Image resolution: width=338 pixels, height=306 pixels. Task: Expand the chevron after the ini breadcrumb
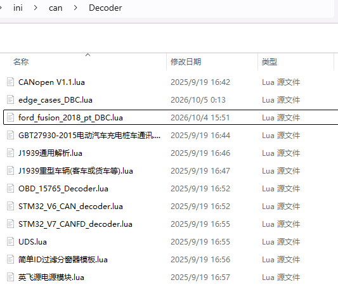click(36, 8)
